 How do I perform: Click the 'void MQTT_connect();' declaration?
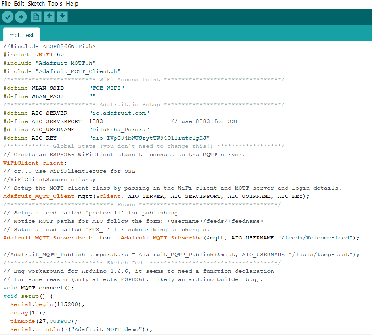(x=38, y=288)
